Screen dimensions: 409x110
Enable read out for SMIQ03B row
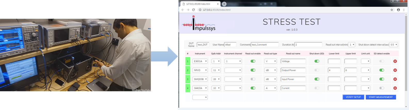pyautogui.click(x=253, y=79)
